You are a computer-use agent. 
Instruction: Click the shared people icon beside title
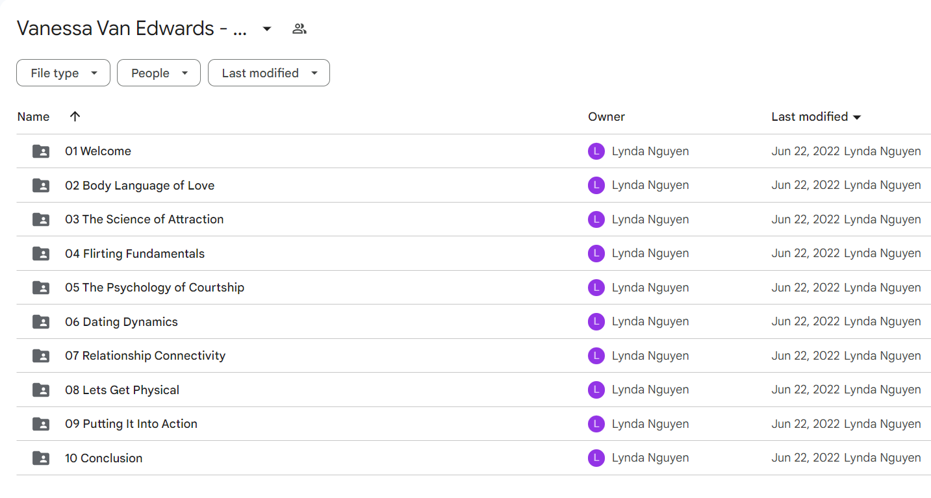click(300, 29)
